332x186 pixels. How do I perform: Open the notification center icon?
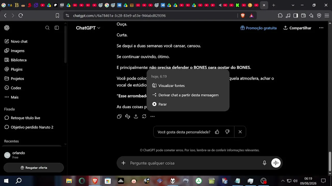pos(323,181)
